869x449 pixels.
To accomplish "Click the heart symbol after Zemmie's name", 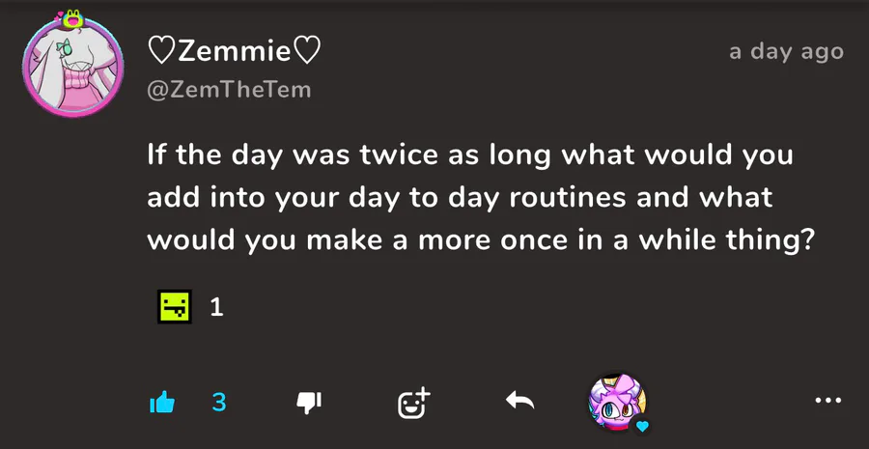I will click(307, 50).
